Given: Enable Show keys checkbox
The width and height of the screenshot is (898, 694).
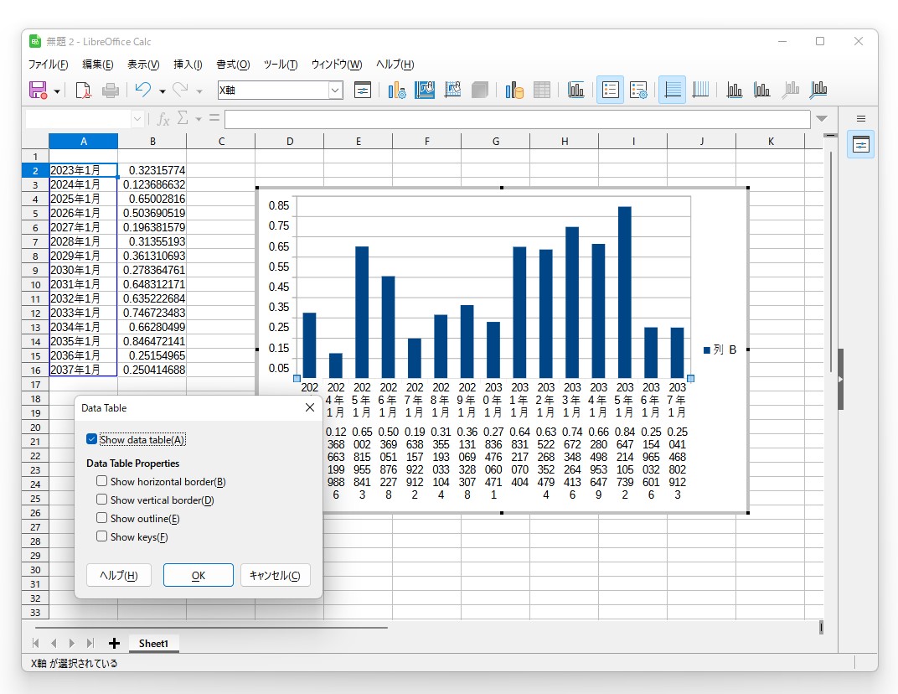Looking at the screenshot, I should [x=102, y=536].
